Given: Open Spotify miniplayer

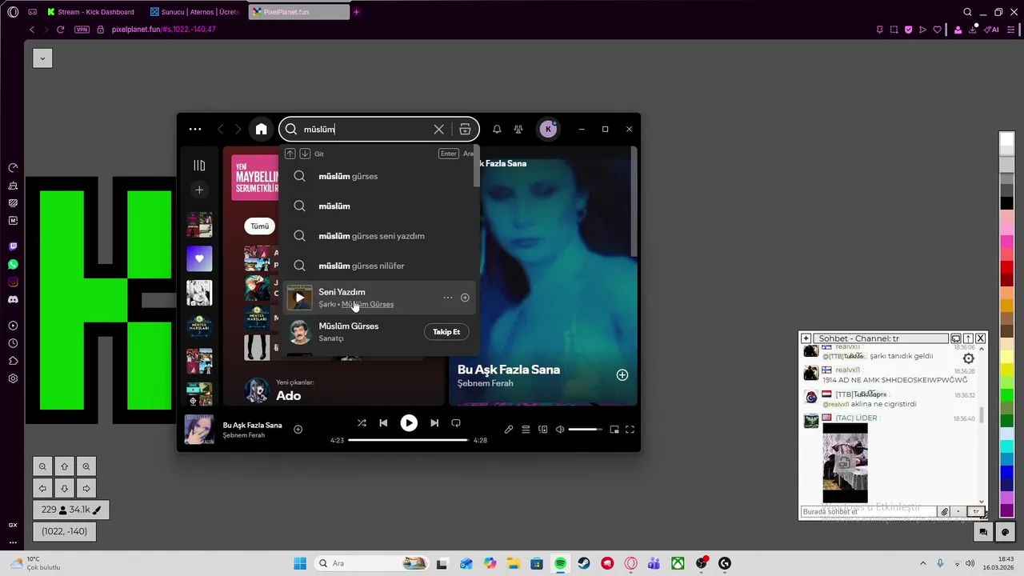Looking at the screenshot, I should pos(614,430).
